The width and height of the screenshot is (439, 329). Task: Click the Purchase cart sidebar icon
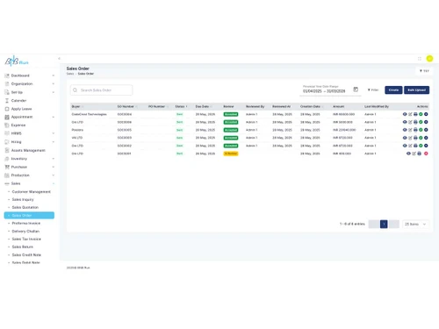[x=7, y=167]
